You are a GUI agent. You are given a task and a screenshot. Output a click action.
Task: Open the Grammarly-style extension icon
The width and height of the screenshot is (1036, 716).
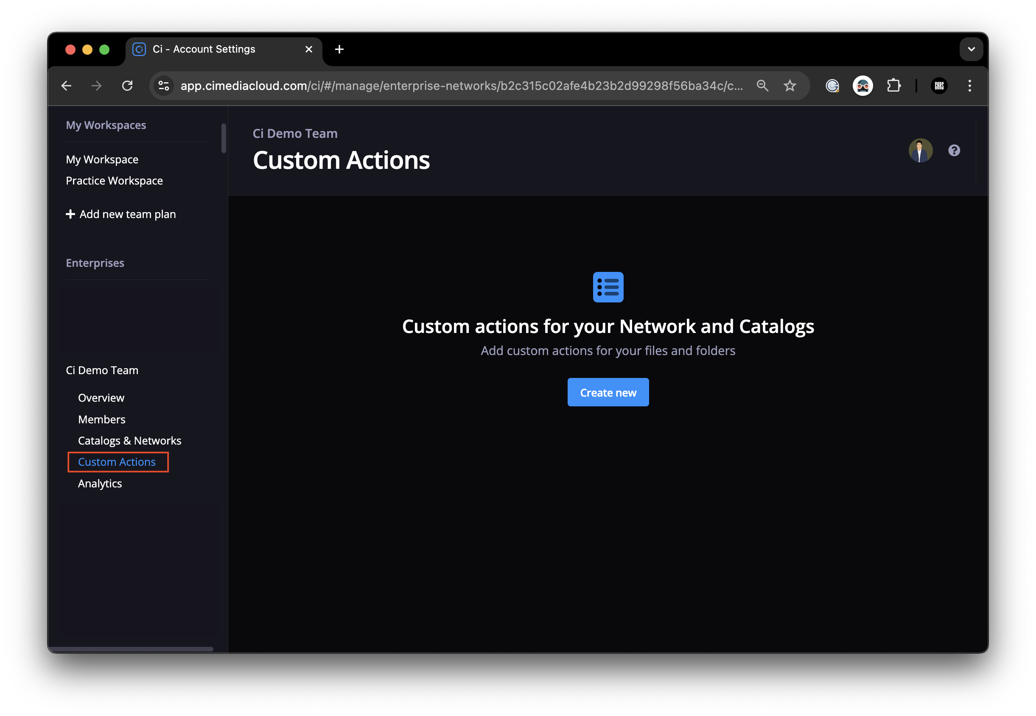pyautogui.click(x=832, y=86)
